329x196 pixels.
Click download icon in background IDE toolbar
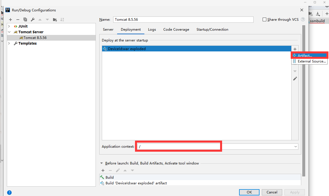coord(318,14)
